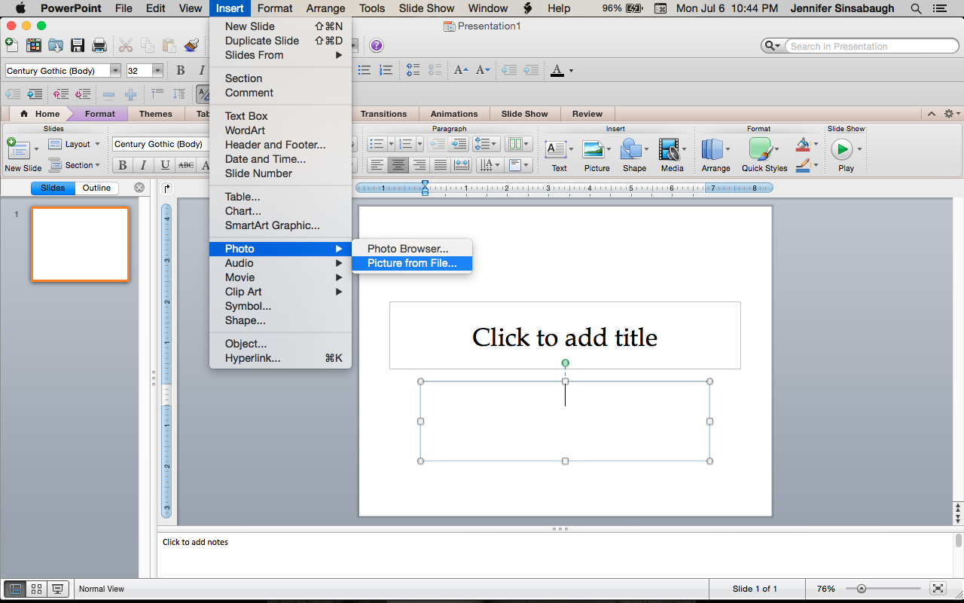Click the Copy icon in the standard toolbar

148,45
